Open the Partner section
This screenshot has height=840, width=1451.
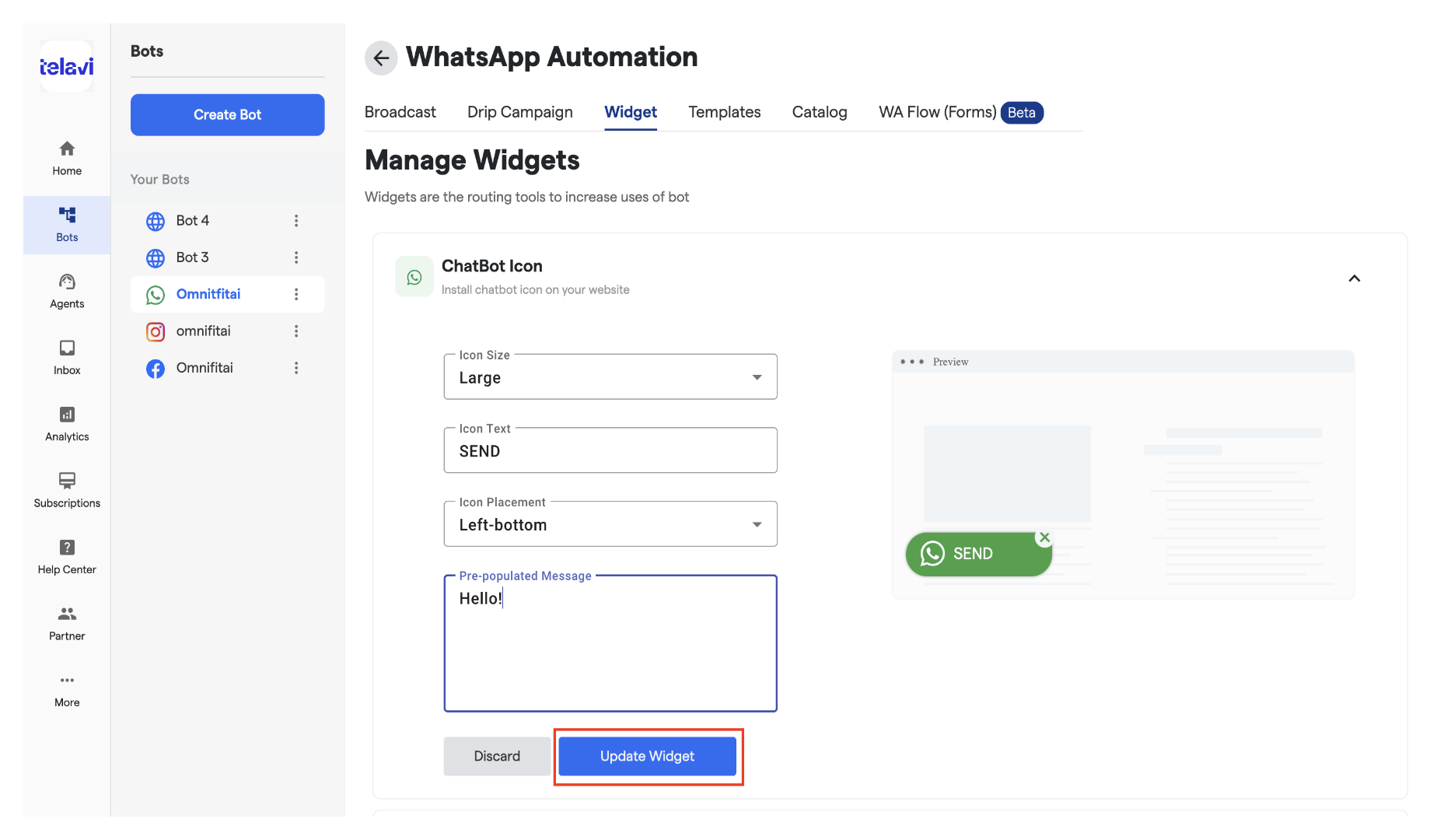coord(67,624)
